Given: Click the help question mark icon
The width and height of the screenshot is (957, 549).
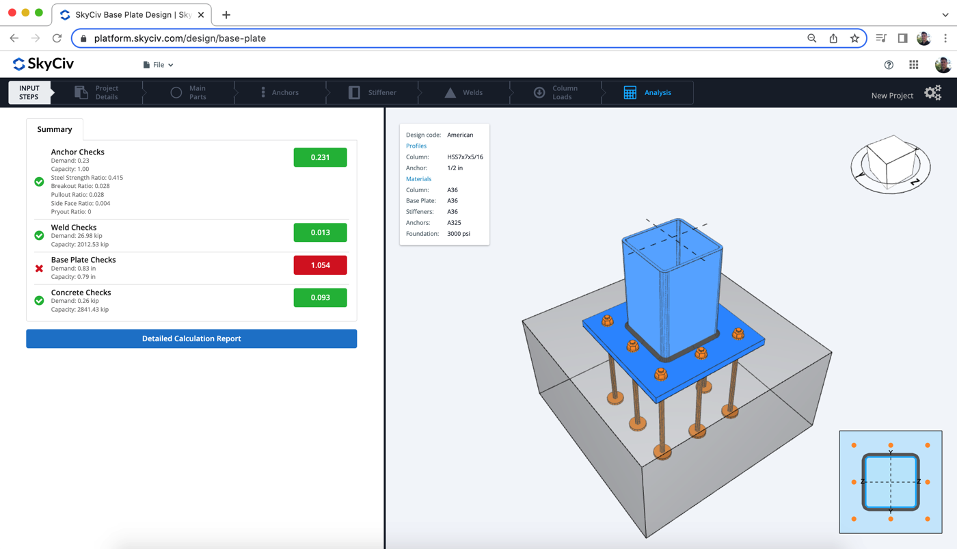Looking at the screenshot, I should point(889,64).
